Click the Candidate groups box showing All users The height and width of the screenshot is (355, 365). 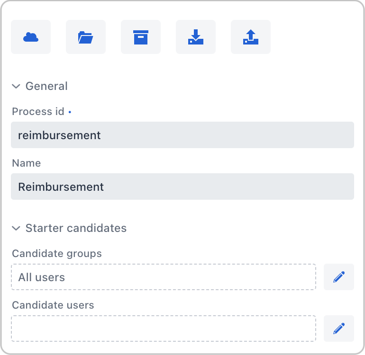(x=164, y=277)
